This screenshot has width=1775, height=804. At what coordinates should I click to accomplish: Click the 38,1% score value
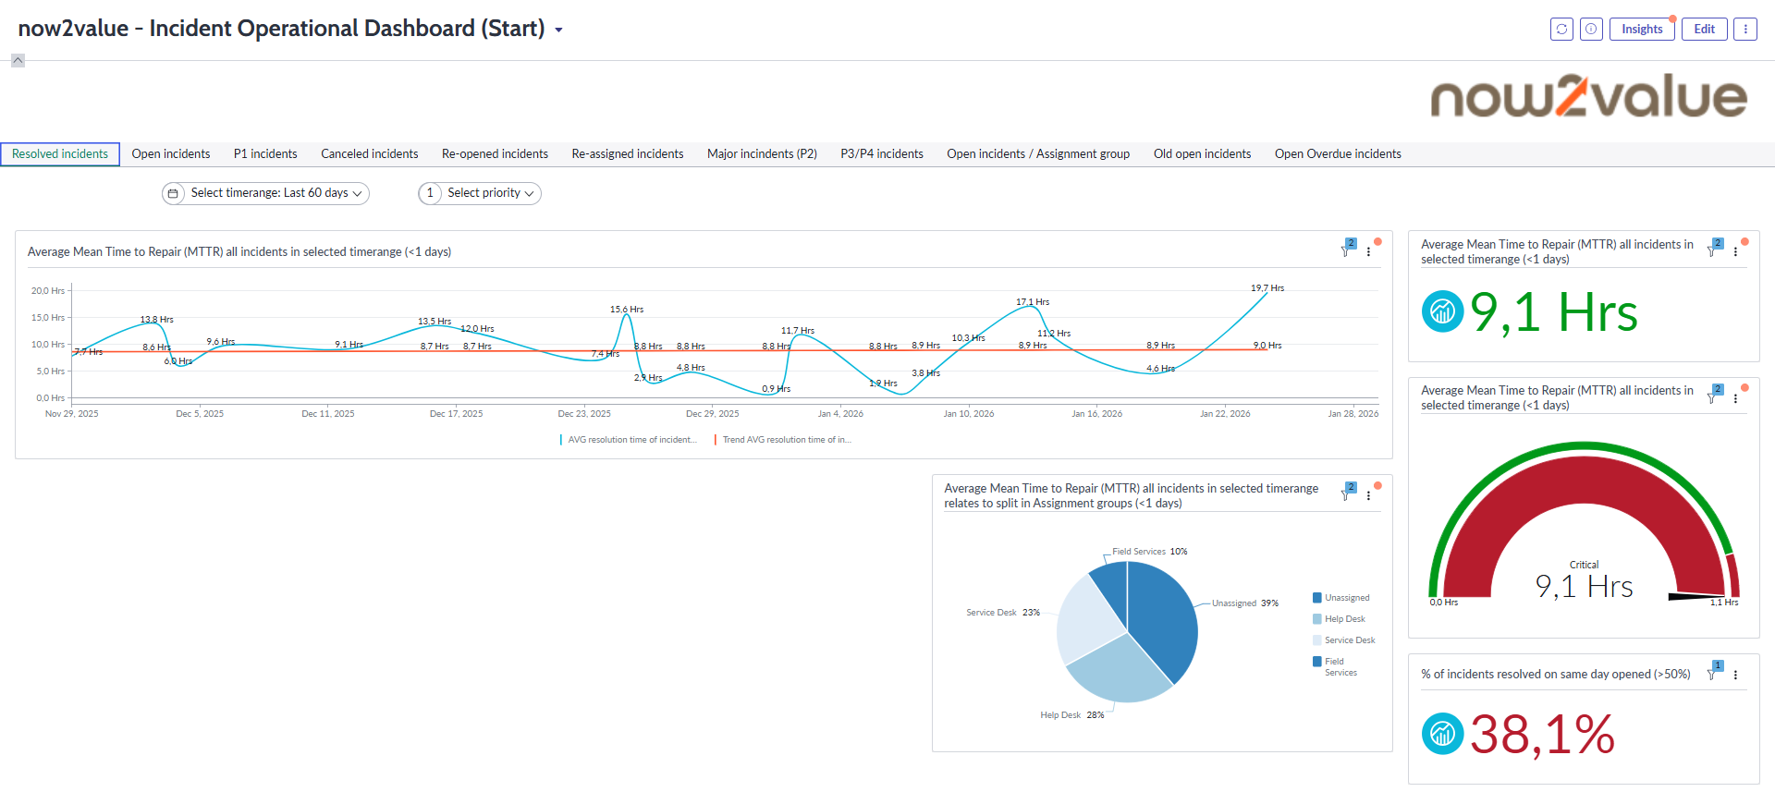1542,735
